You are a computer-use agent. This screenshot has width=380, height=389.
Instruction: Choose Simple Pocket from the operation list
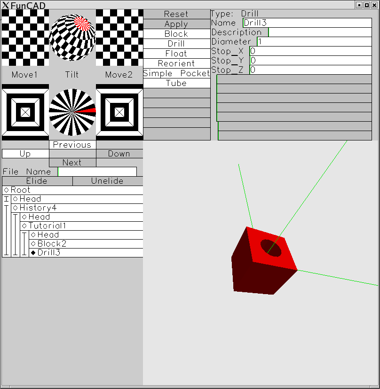pos(176,73)
